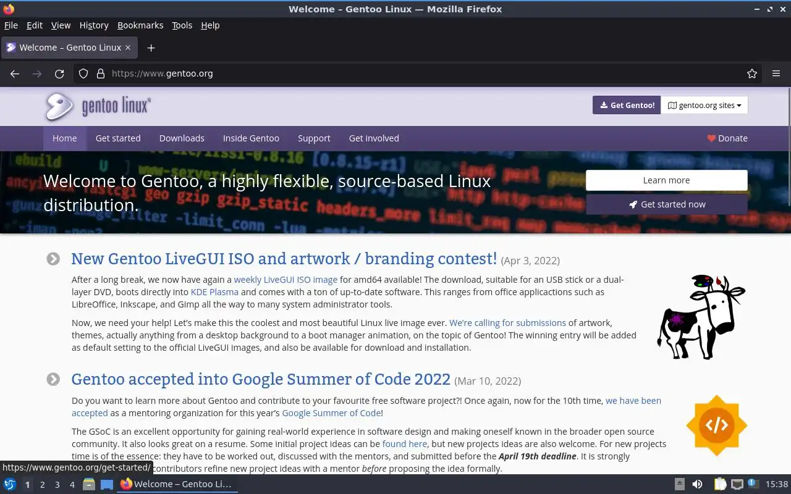
Task: Open the Get involved navigation item
Action: 374,138
